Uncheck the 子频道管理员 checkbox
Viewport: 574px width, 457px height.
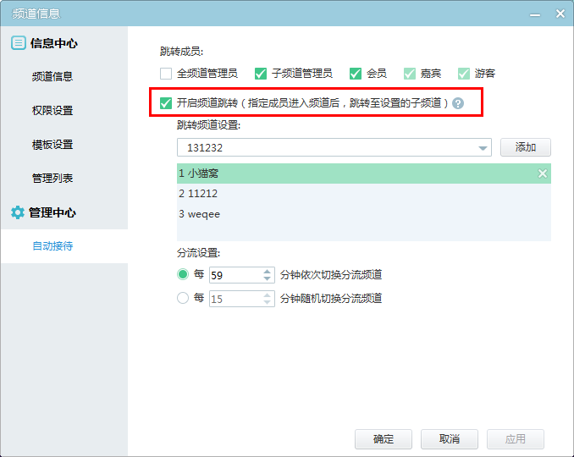pos(261,74)
